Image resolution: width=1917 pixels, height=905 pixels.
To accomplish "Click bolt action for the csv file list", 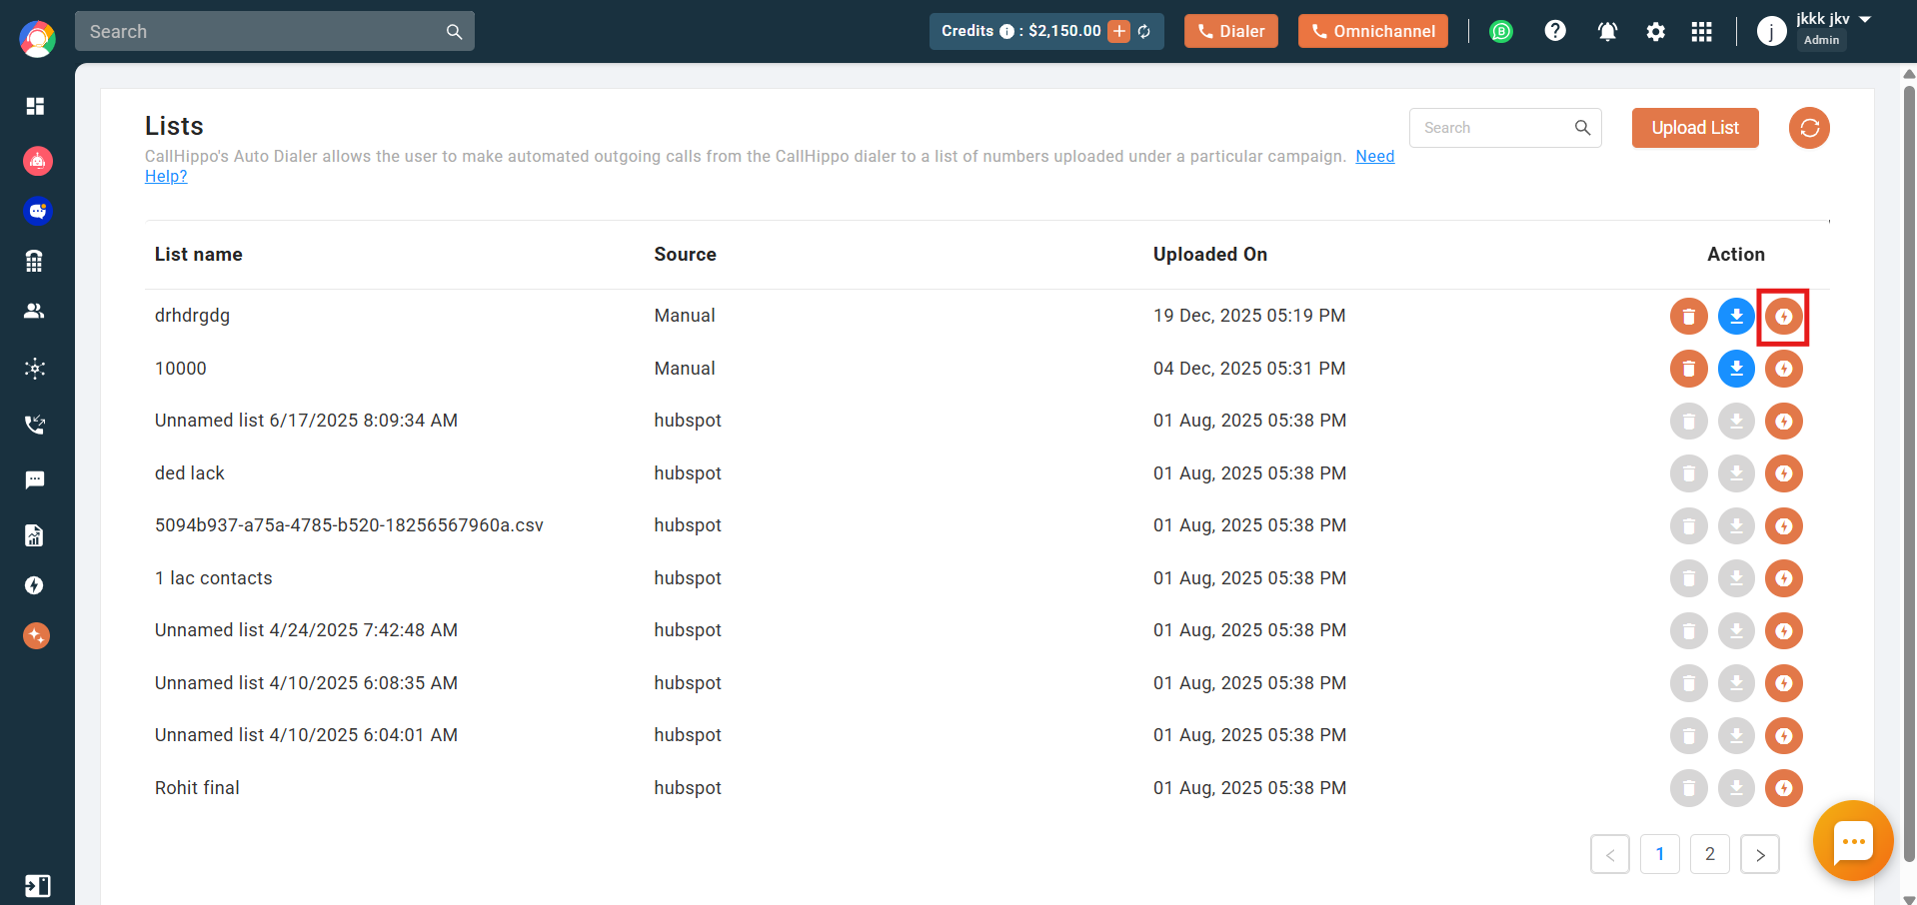I will [1784, 525].
